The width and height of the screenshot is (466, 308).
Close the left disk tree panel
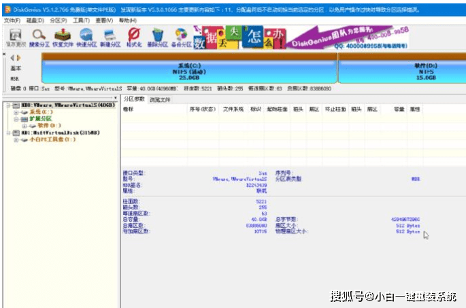(116, 98)
